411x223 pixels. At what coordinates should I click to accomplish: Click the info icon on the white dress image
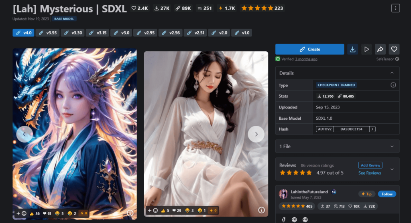point(261,210)
